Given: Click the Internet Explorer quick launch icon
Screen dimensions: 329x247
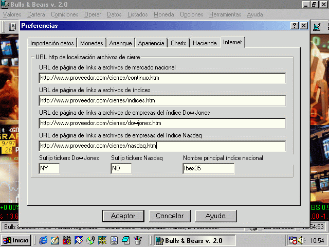Looking at the screenshot, I should [43, 240].
